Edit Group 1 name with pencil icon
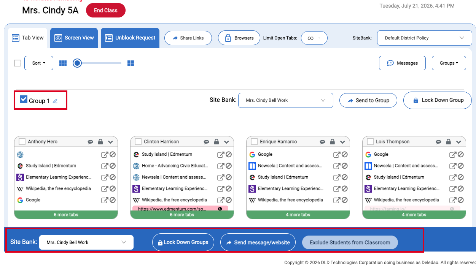The image size is (476, 269). pyautogui.click(x=55, y=101)
